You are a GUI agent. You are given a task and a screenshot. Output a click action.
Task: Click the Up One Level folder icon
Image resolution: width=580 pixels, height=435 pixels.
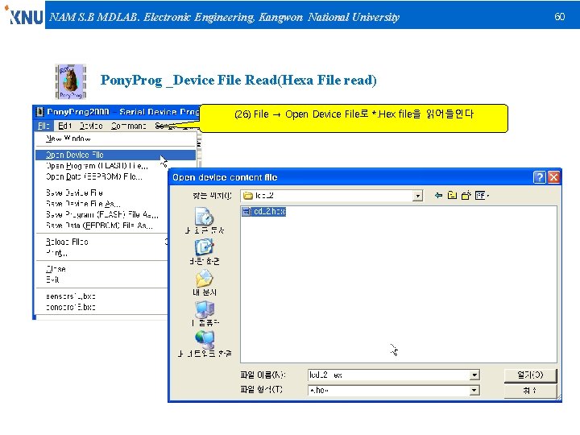452,195
